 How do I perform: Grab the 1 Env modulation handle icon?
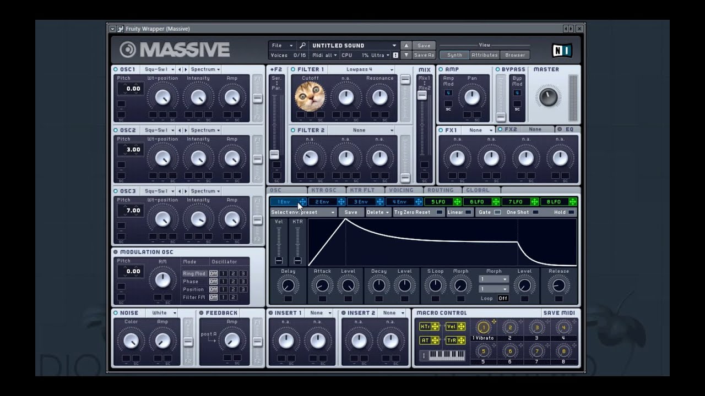pyautogui.click(x=302, y=202)
